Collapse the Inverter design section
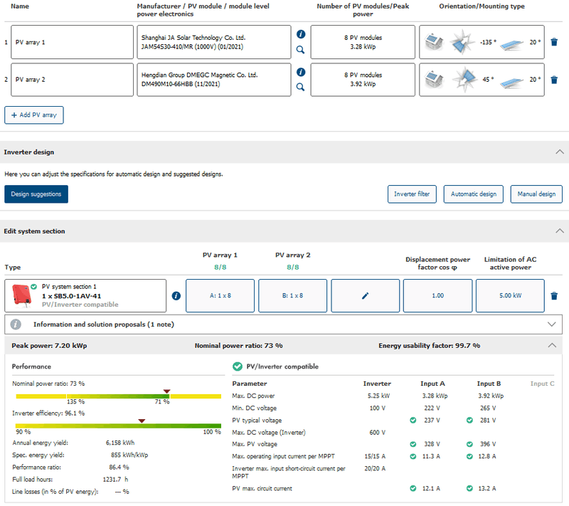Viewport: 569px width, 506px height. point(559,152)
